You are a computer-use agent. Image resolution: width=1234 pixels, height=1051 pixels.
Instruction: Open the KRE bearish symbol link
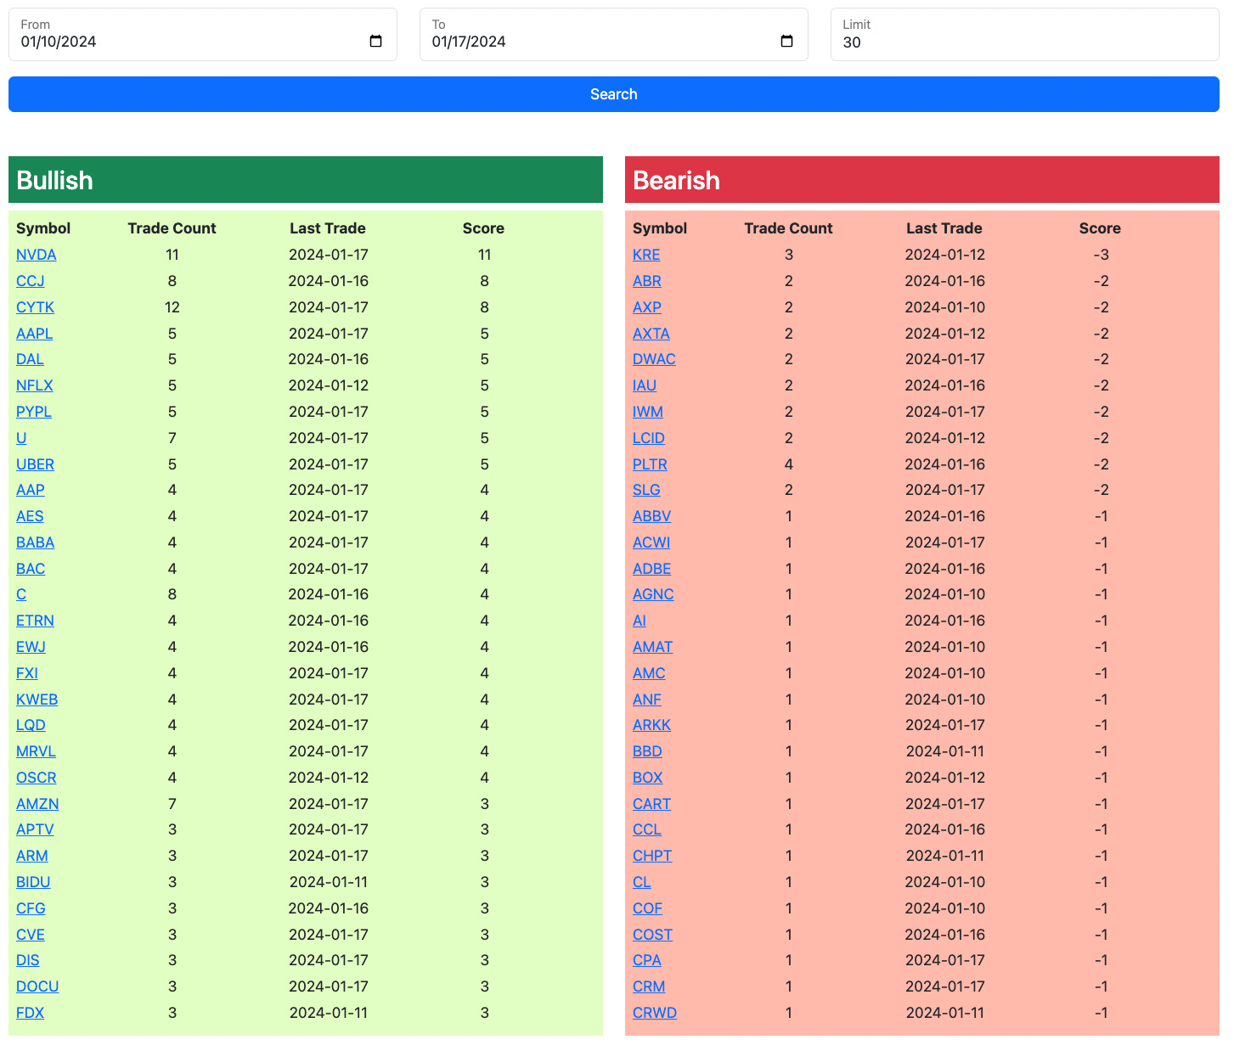pyautogui.click(x=646, y=255)
